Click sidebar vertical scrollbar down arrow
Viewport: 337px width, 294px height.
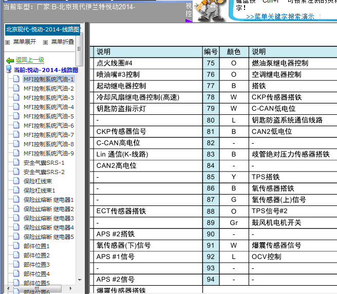(x=80, y=280)
